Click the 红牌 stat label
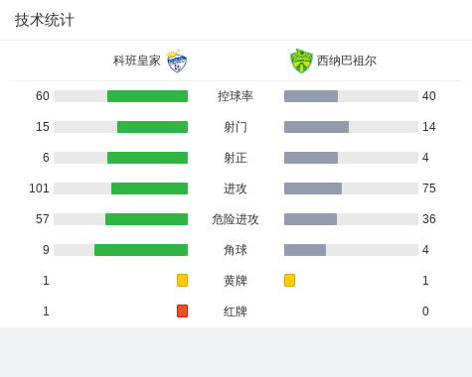472x377 pixels. (236, 312)
